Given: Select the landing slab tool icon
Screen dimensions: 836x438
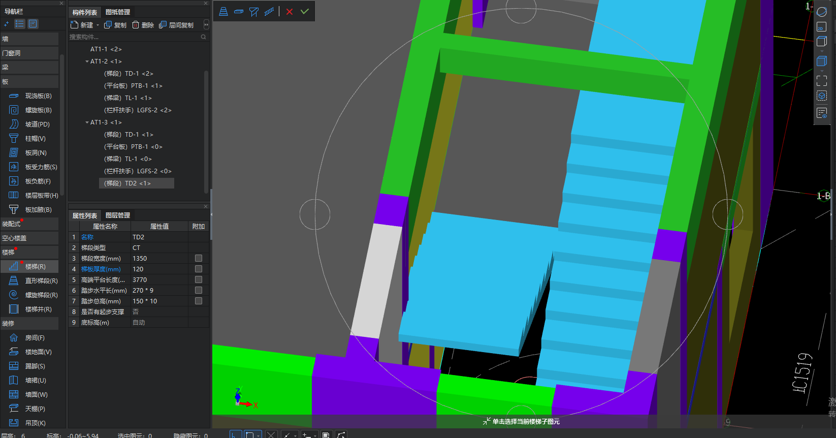Looking at the screenshot, I should pos(238,11).
